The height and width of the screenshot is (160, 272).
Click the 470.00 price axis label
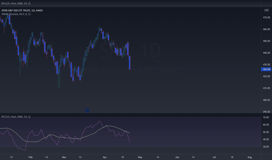[266, 17]
